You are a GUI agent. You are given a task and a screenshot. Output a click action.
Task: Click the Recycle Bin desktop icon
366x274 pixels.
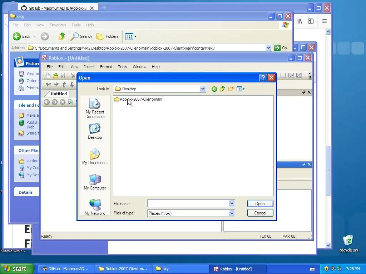348,243
